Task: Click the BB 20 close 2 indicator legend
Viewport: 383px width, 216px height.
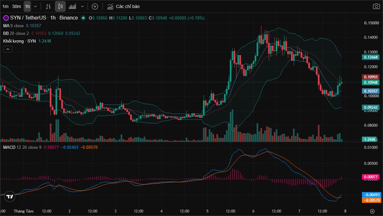Action: pos(16,33)
